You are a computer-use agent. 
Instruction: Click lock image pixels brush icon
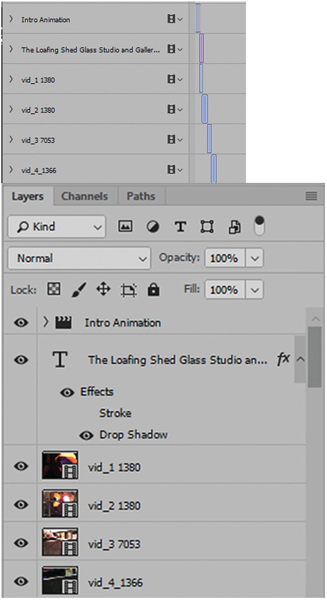(x=79, y=290)
